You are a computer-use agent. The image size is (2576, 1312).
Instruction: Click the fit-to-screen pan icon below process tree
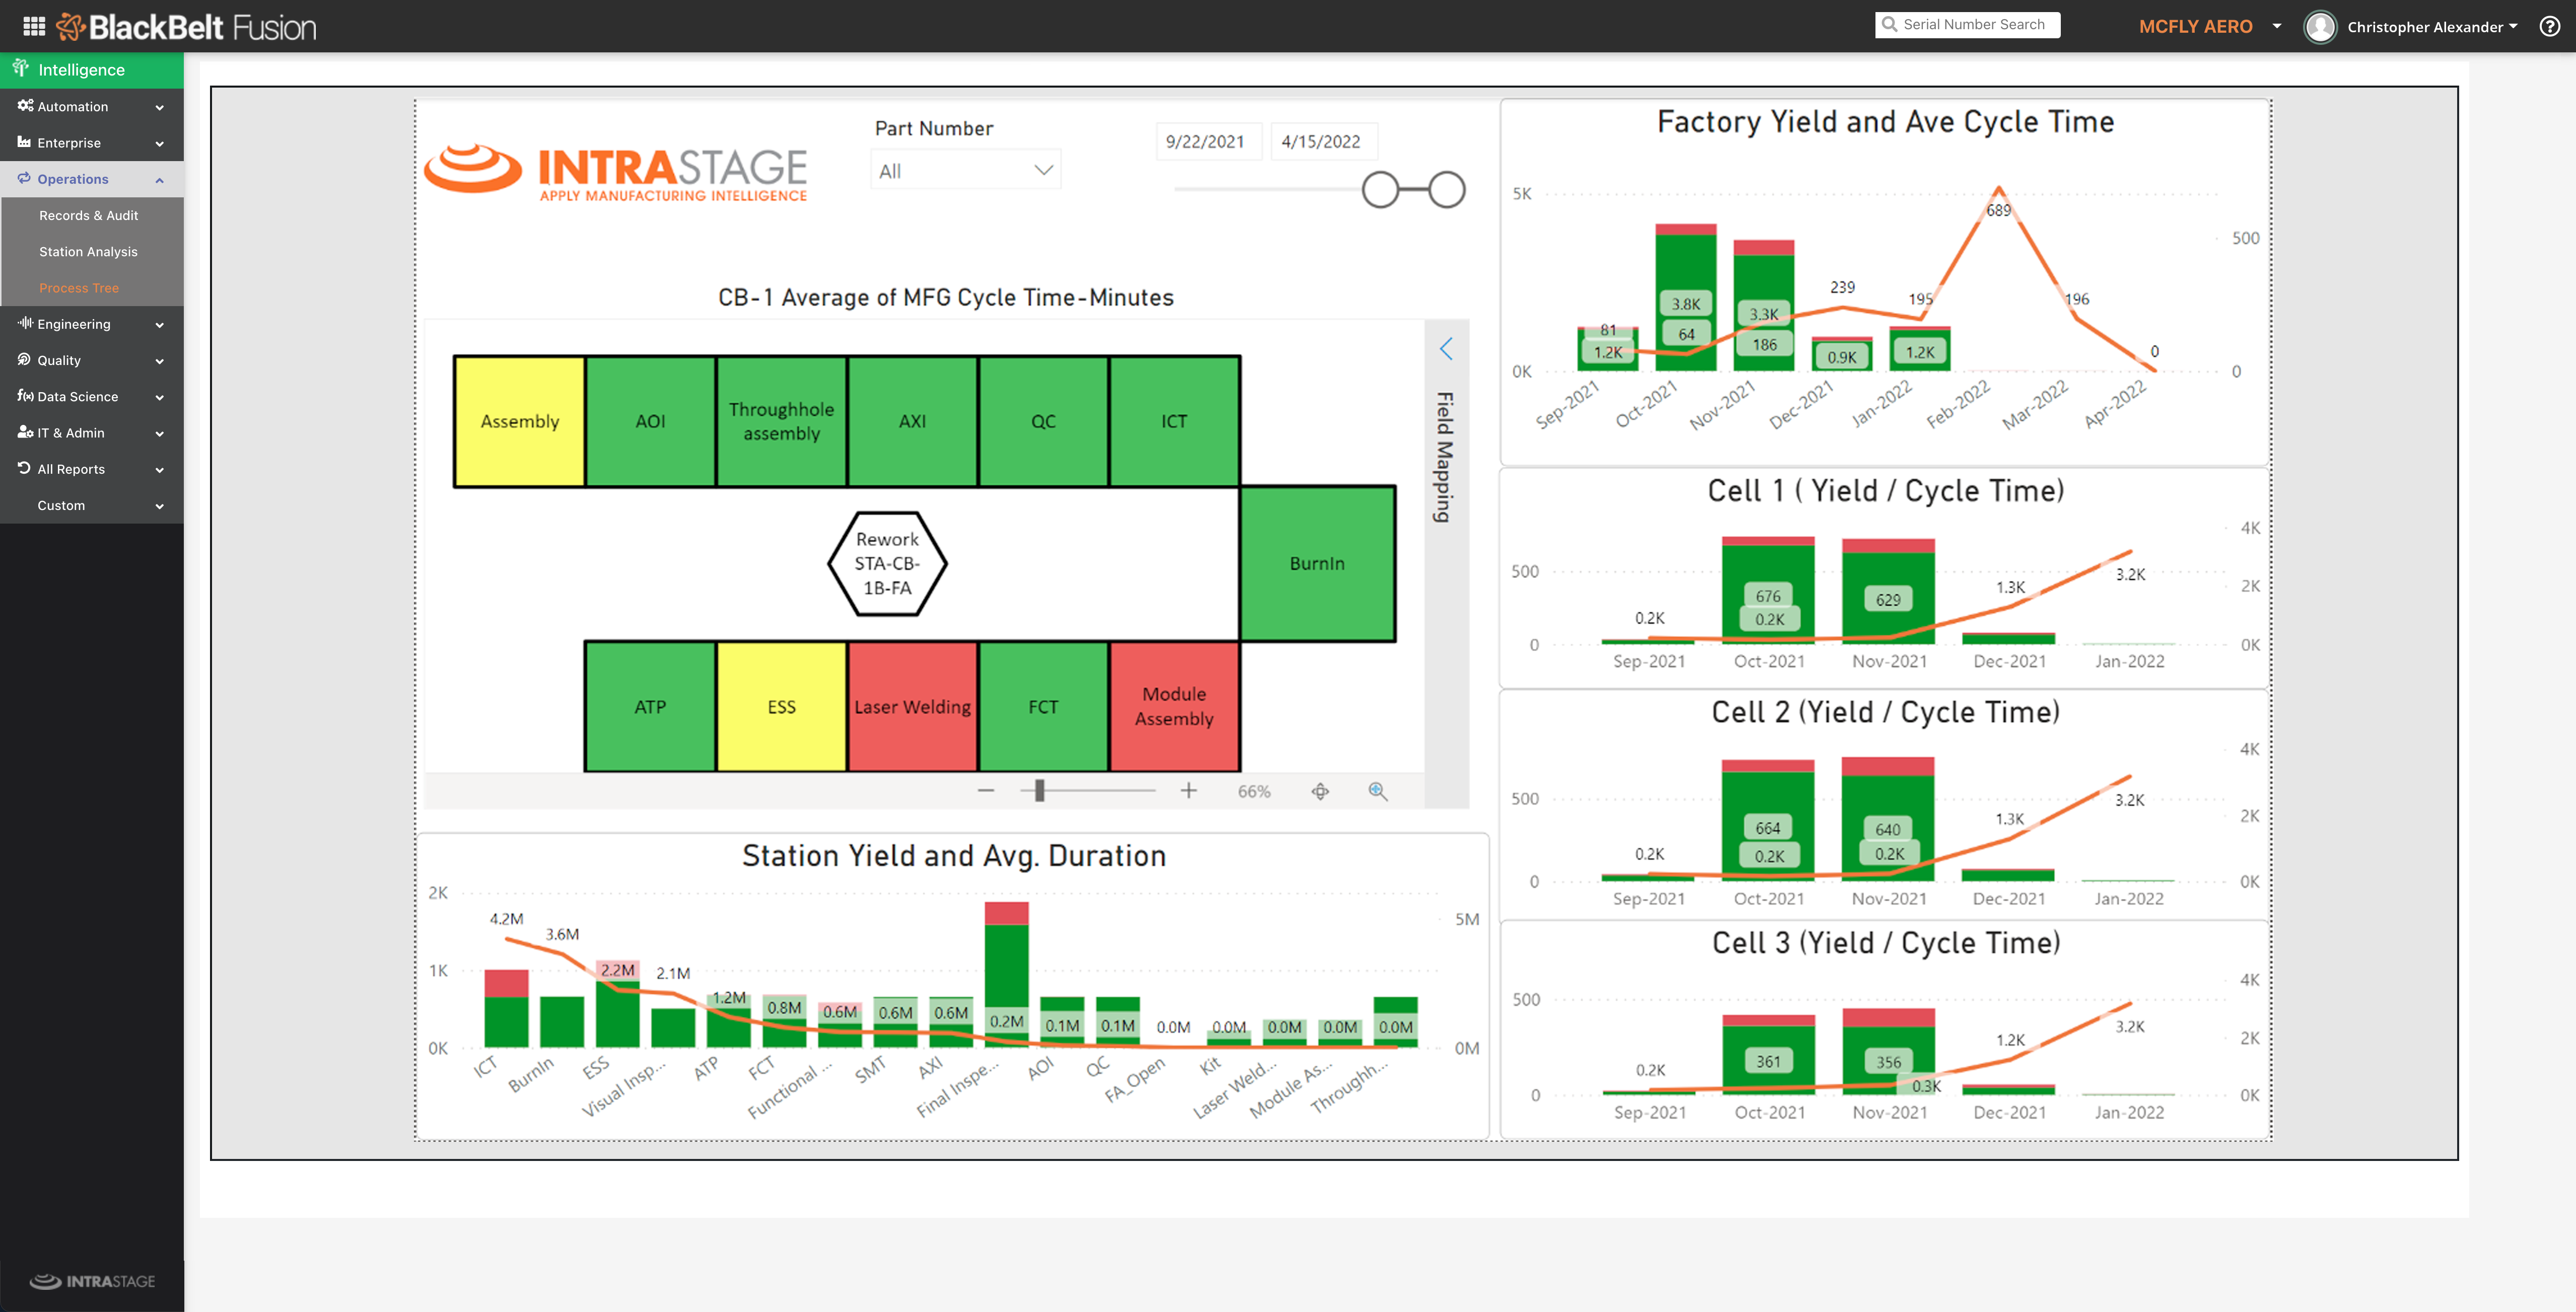1320,790
